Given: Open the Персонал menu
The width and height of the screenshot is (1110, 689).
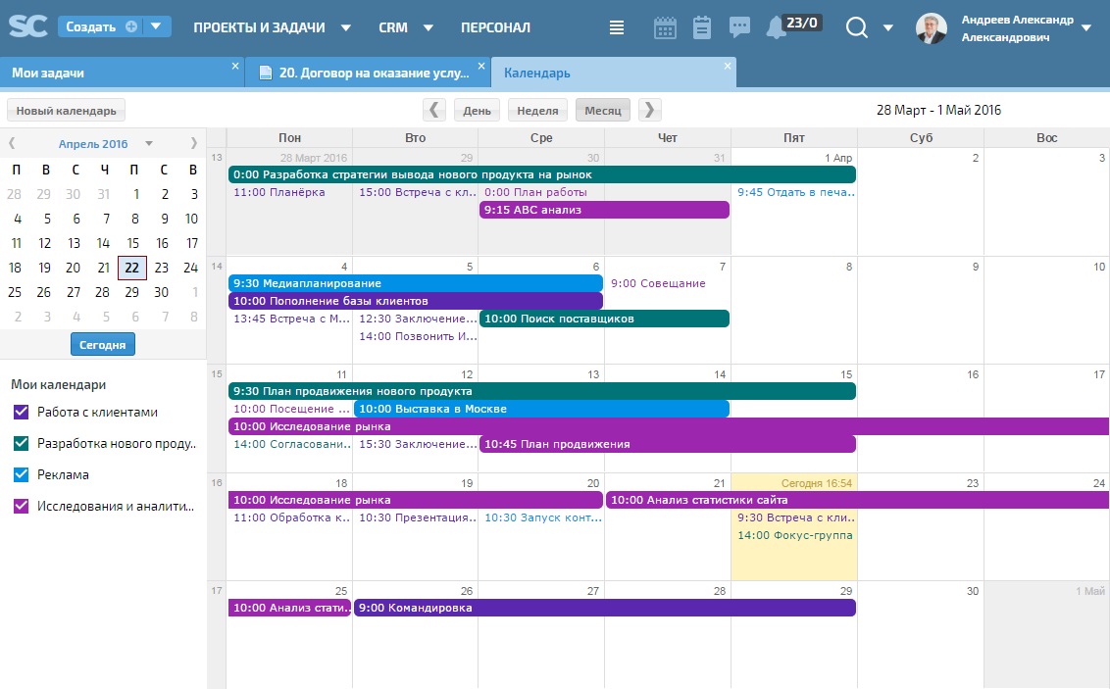Looking at the screenshot, I should pos(495,27).
